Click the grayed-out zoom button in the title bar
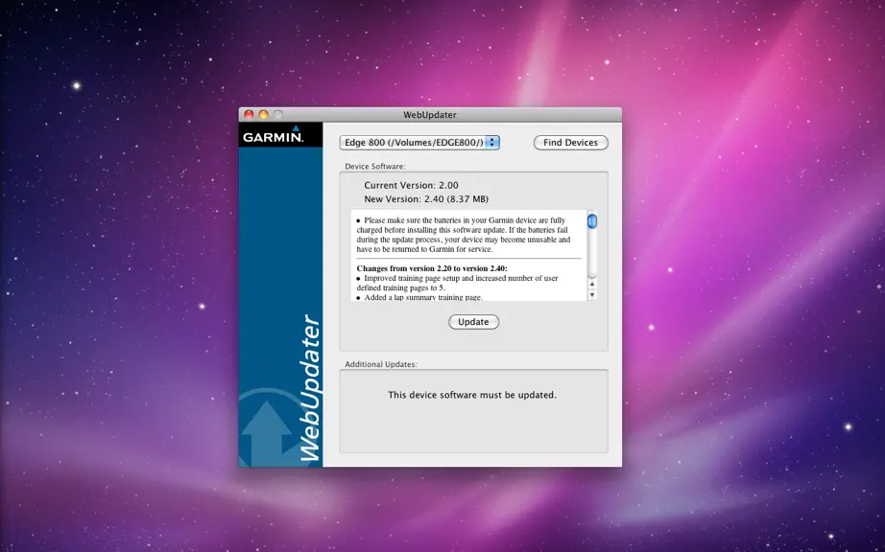885x552 pixels. click(277, 114)
